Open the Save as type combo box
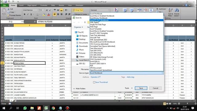Image resolution: width=197 pixels, height=111 pixels. [127, 73]
